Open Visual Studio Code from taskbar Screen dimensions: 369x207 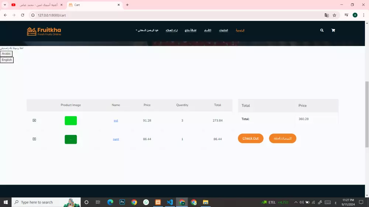(170, 202)
